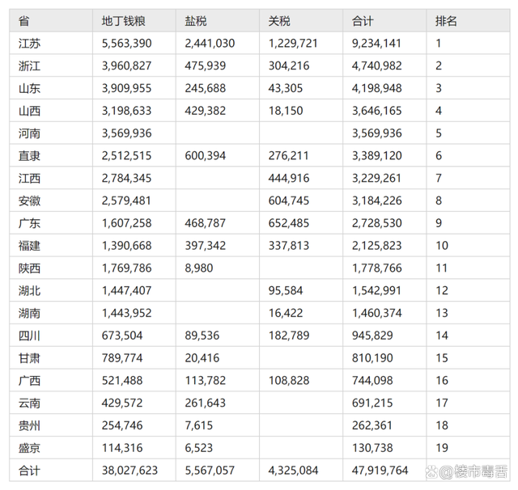Click the 38,027,623 column total cell
Viewport: 518px width, 490px height.
coord(130,470)
